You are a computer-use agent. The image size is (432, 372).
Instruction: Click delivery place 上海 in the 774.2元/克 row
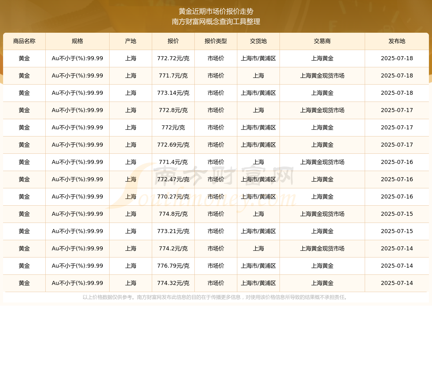(259, 249)
